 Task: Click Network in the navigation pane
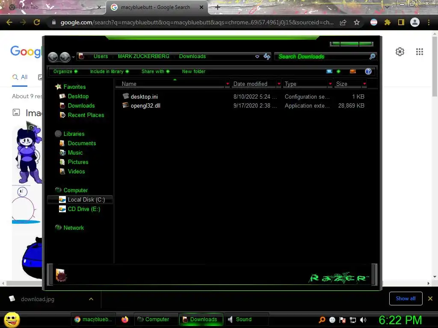pyautogui.click(x=74, y=228)
